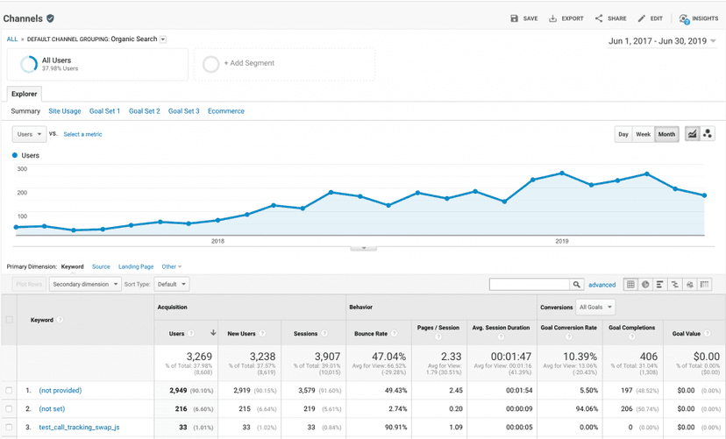Screen dimensions: 726x439
Task: Switch to the Site Usage tab
Action: [x=65, y=111]
